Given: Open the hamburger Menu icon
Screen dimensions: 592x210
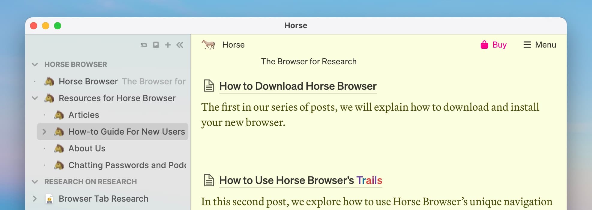Looking at the screenshot, I should (x=527, y=45).
